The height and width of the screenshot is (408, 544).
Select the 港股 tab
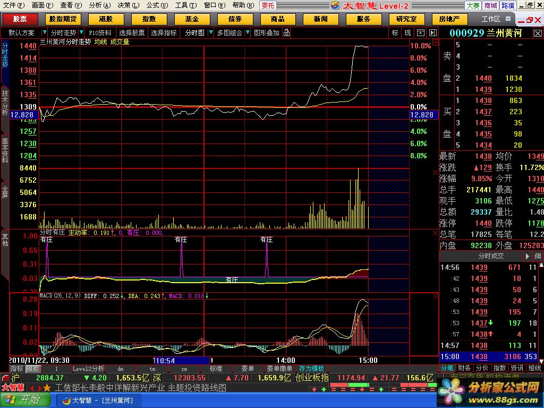(x=106, y=19)
